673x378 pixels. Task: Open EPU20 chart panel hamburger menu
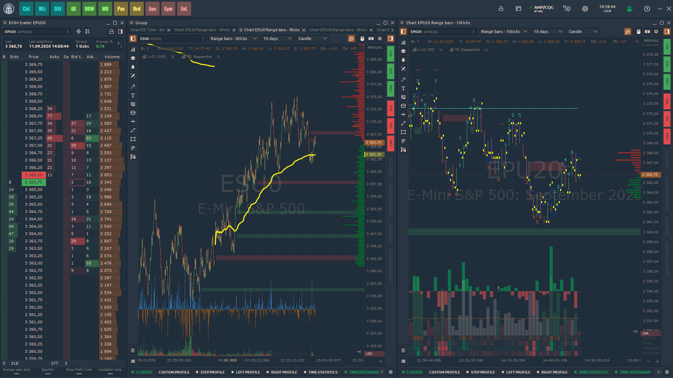pyautogui.click(x=402, y=23)
